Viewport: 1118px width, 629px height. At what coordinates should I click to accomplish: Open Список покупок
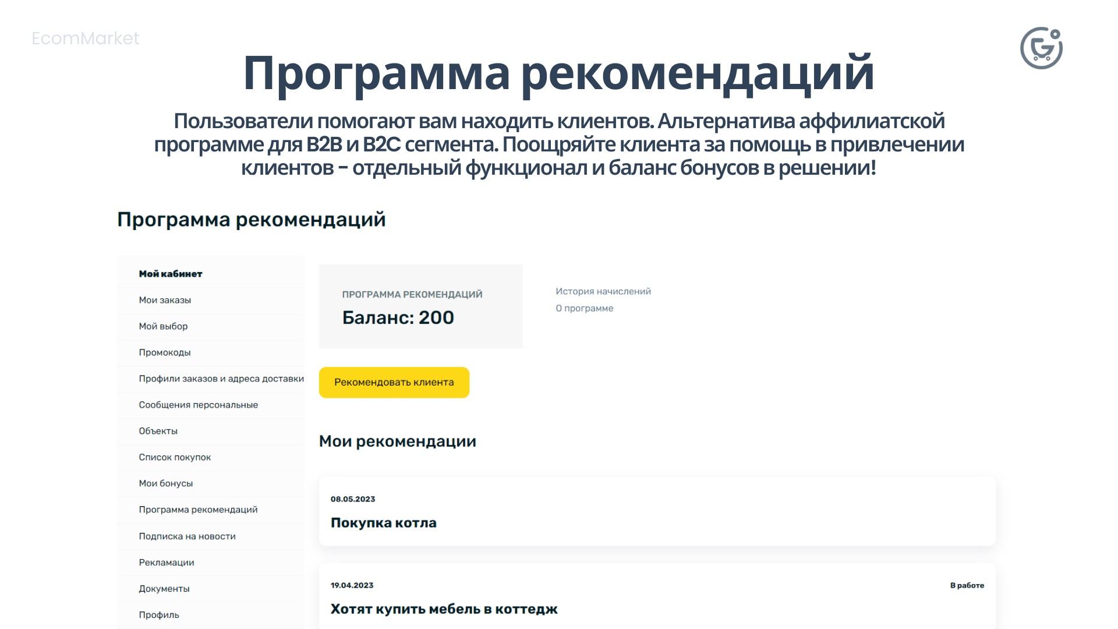174,457
